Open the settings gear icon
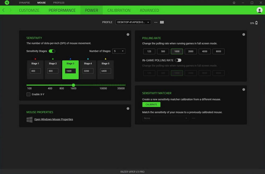The height and width of the screenshot is (174, 265). 234,3
